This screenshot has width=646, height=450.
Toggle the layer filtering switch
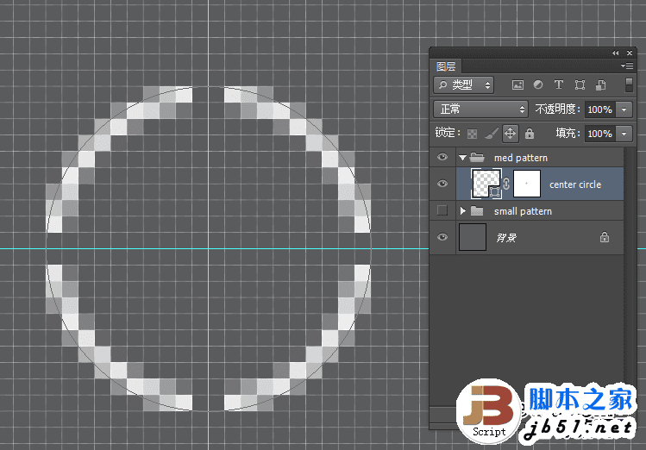tap(627, 85)
